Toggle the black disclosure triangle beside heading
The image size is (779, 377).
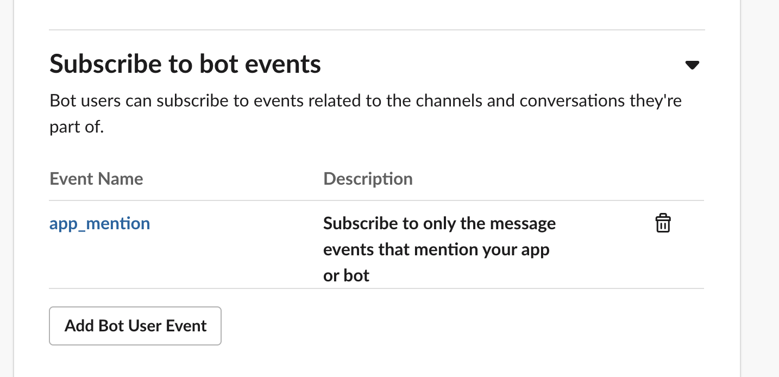click(692, 65)
